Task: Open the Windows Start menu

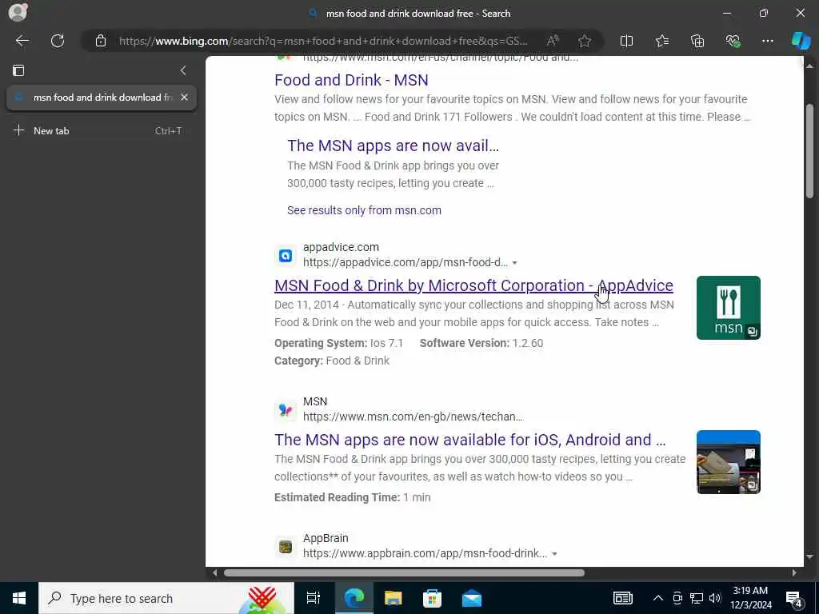Action: (x=19, y=598)
